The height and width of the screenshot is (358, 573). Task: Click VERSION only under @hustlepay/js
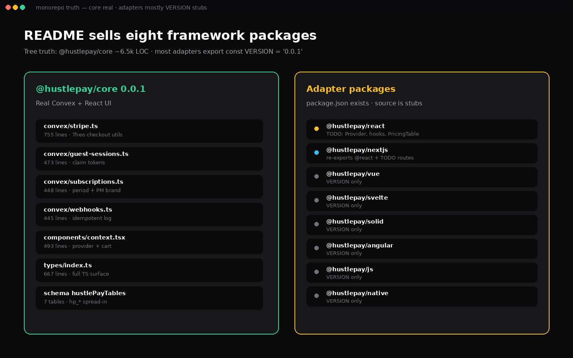pos(344,277)
